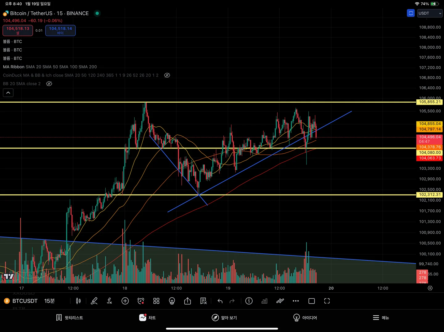The image size is (444, 332).
Task: Open chart settings gear on time axis
Action: click(x=430, y=288)
